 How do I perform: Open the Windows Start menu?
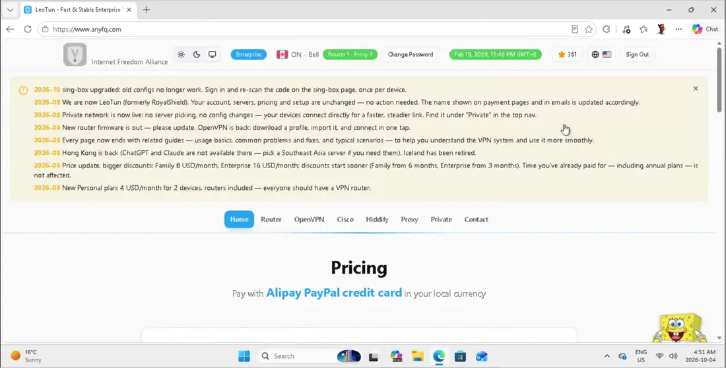coord(244,356)
